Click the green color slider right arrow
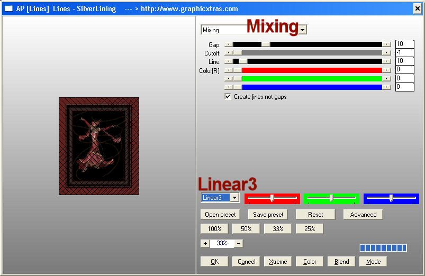The width and height of the screenshot is (425, 276). tap(386, 79)
